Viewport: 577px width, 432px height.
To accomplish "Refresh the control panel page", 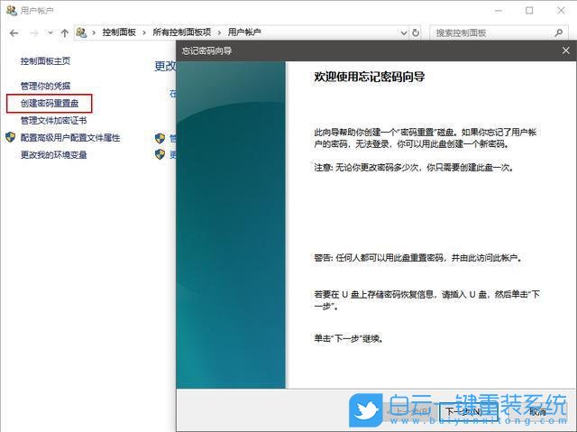I will pos(416,32).
